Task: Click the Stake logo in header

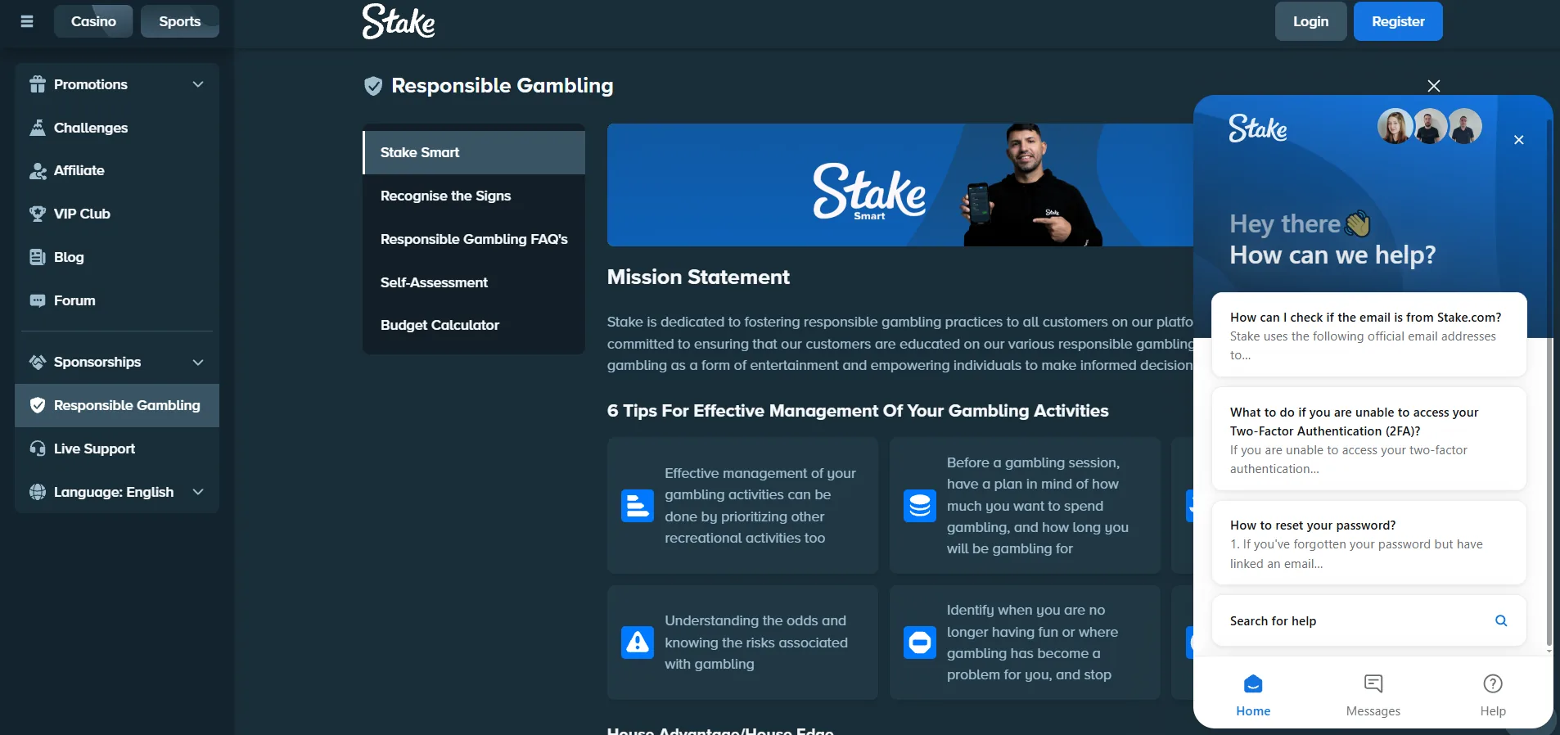Action: coord(399,21)
